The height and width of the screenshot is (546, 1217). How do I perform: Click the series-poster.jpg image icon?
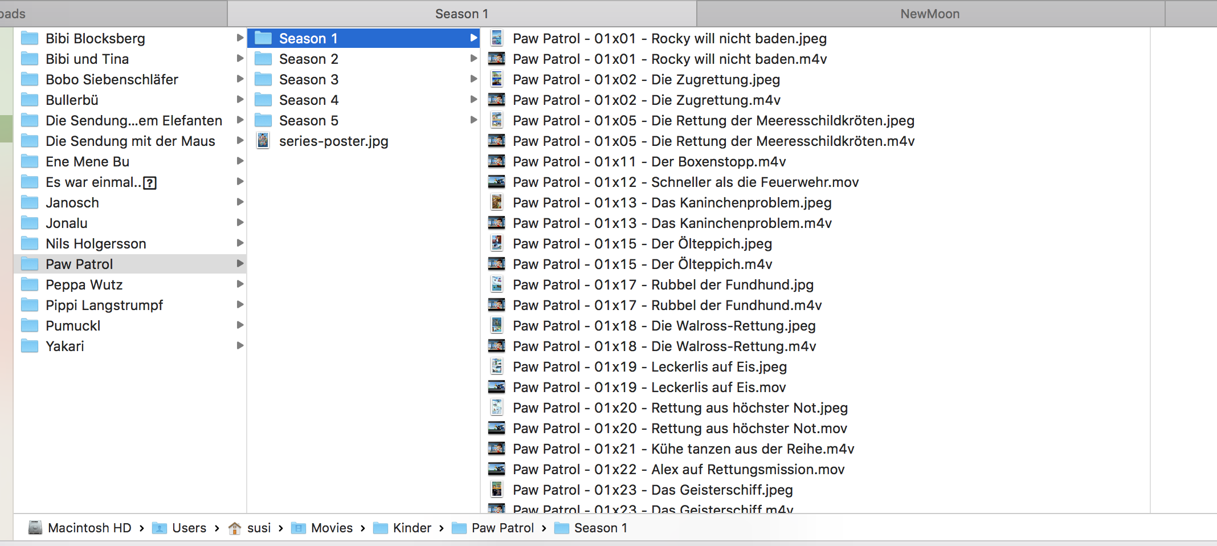pyautogui.click(x=263, y=141)
